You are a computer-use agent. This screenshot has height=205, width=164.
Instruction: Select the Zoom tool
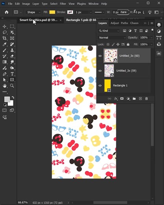tap(12, 86)
